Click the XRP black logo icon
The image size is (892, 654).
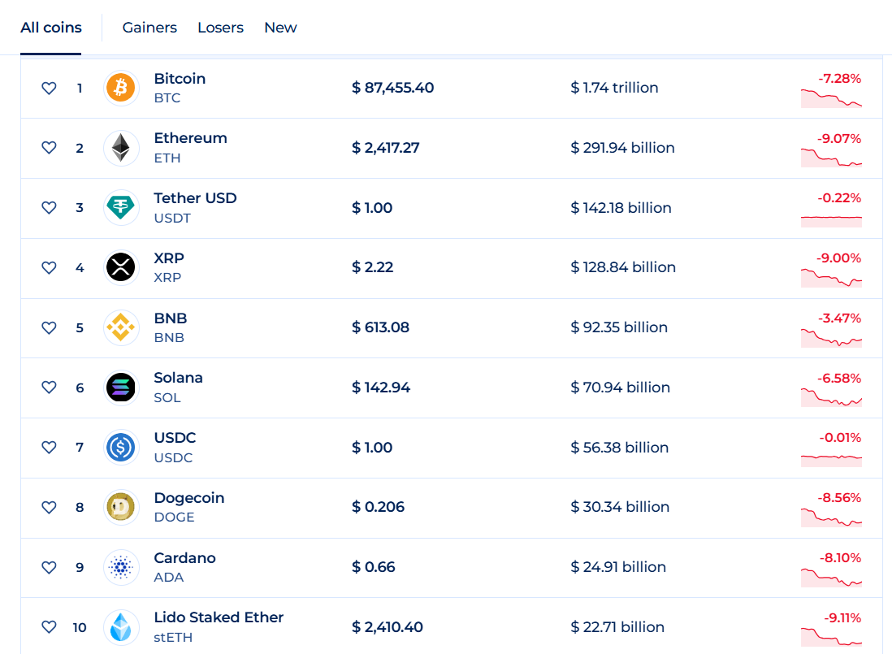(120, 267)
